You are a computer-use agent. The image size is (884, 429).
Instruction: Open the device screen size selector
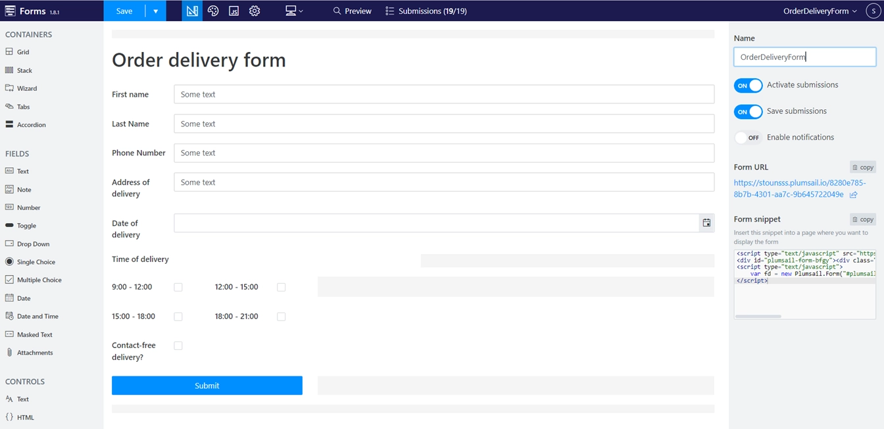(x=294, y=11)
